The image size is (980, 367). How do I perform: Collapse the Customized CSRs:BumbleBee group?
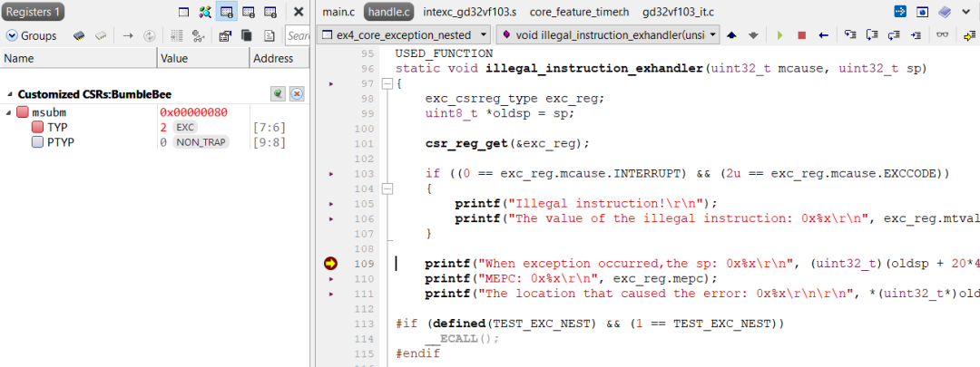9,95
